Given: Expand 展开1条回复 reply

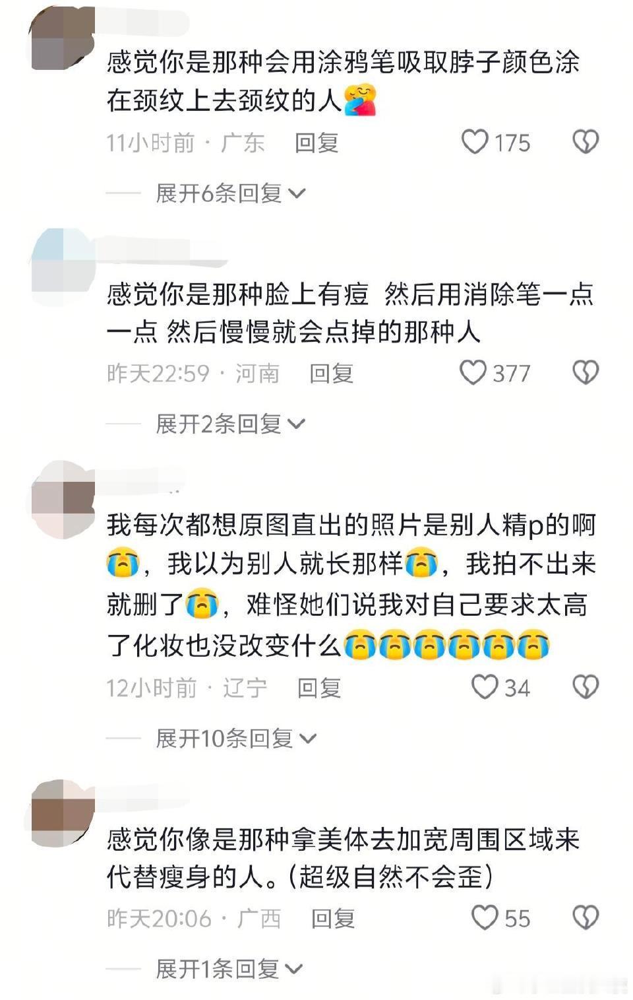Looking at the screenshot, I should 229,968.
